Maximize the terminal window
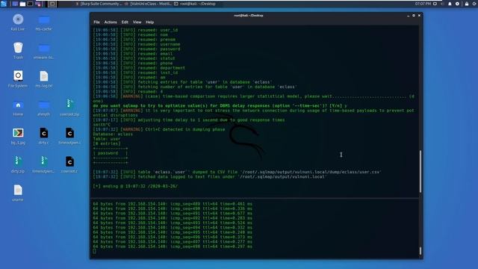This screenshot has width=478, height=269. point(414,15)
